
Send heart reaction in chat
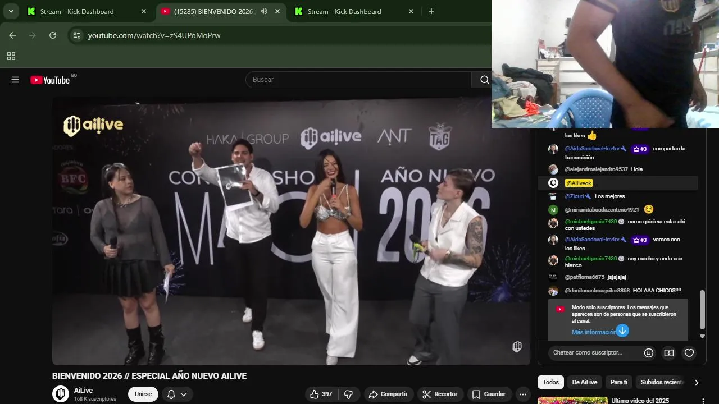689,353
